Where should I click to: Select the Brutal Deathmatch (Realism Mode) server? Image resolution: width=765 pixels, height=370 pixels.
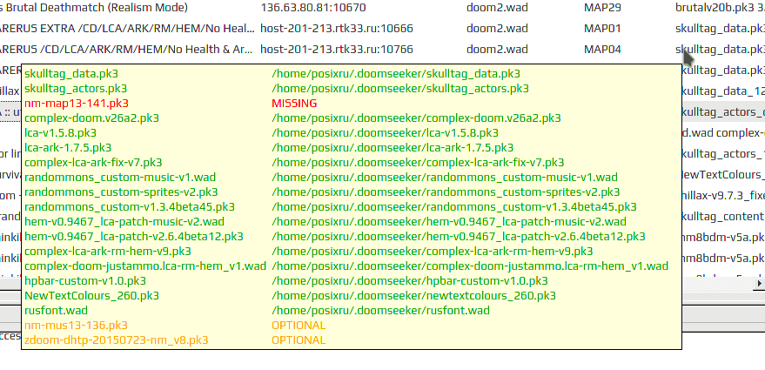[94, 8]
